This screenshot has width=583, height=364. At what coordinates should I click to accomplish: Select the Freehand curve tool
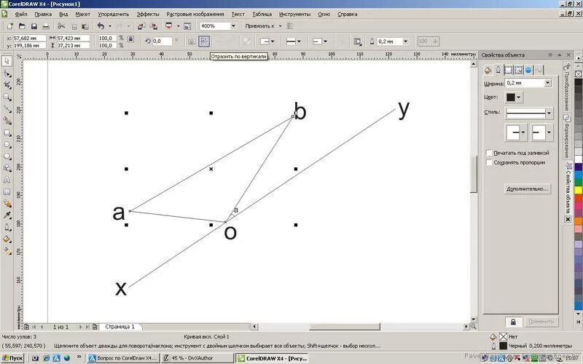(x=7, y=108)
